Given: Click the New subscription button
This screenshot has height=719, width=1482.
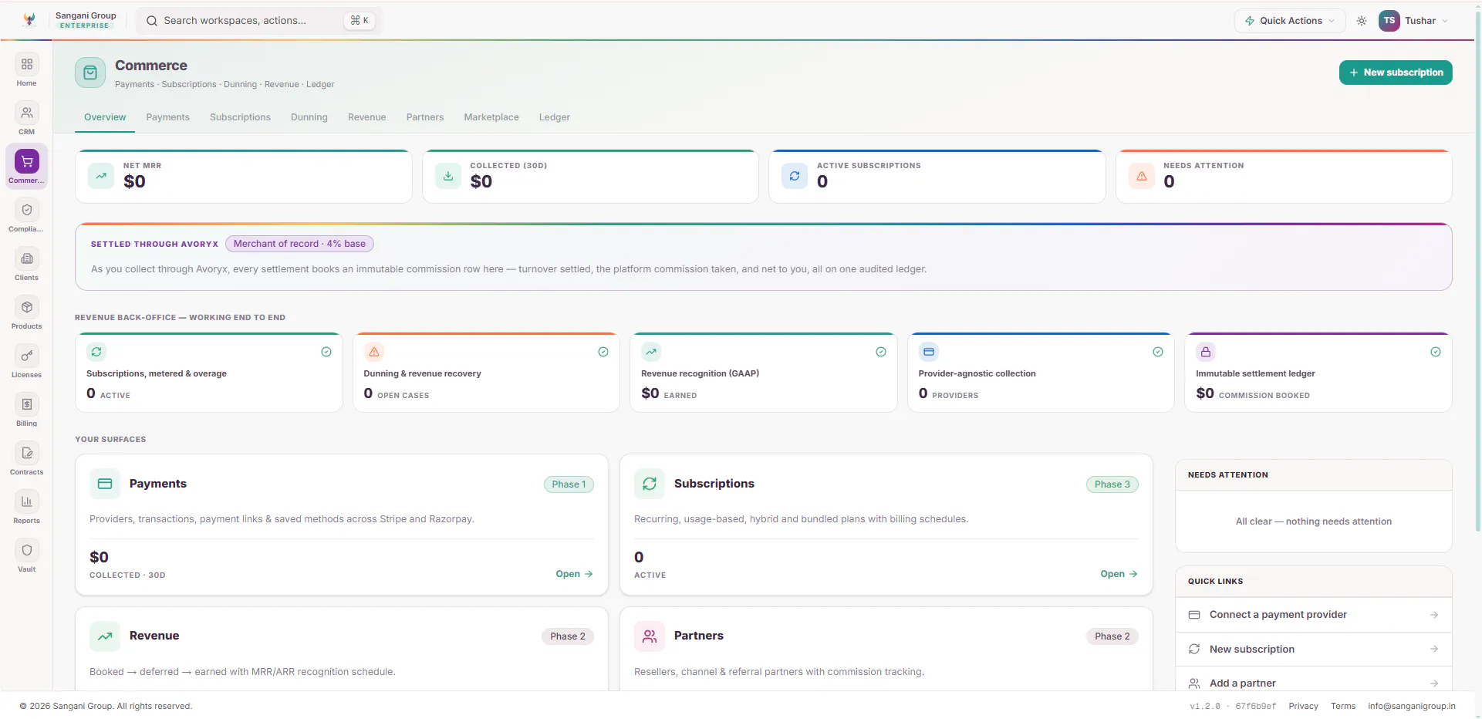Looking at the screenshot, I should point(1396,73).
